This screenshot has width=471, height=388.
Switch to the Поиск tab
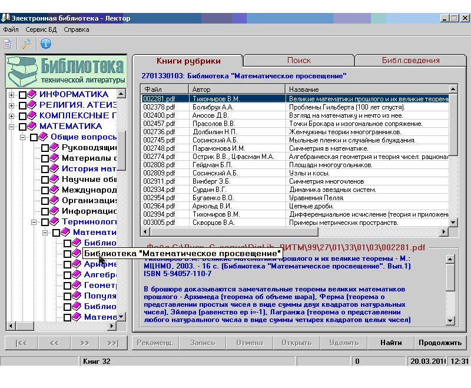pos(299,61)
